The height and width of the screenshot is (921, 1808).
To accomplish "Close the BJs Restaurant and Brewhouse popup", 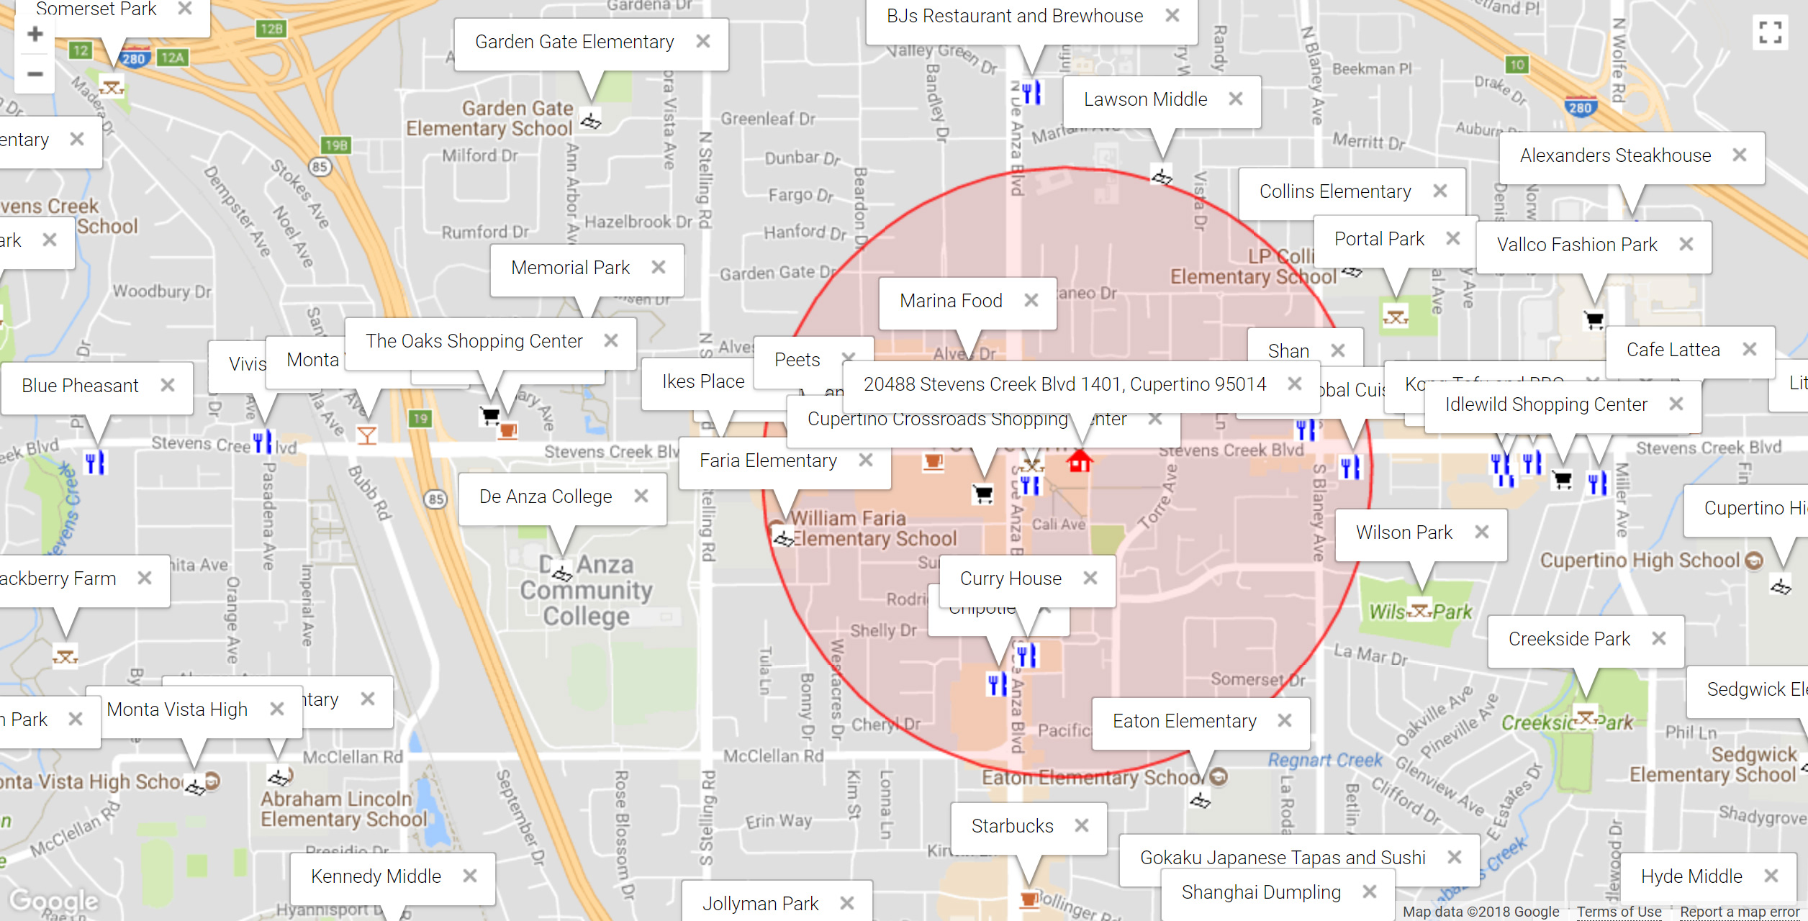I will 1172,15.
